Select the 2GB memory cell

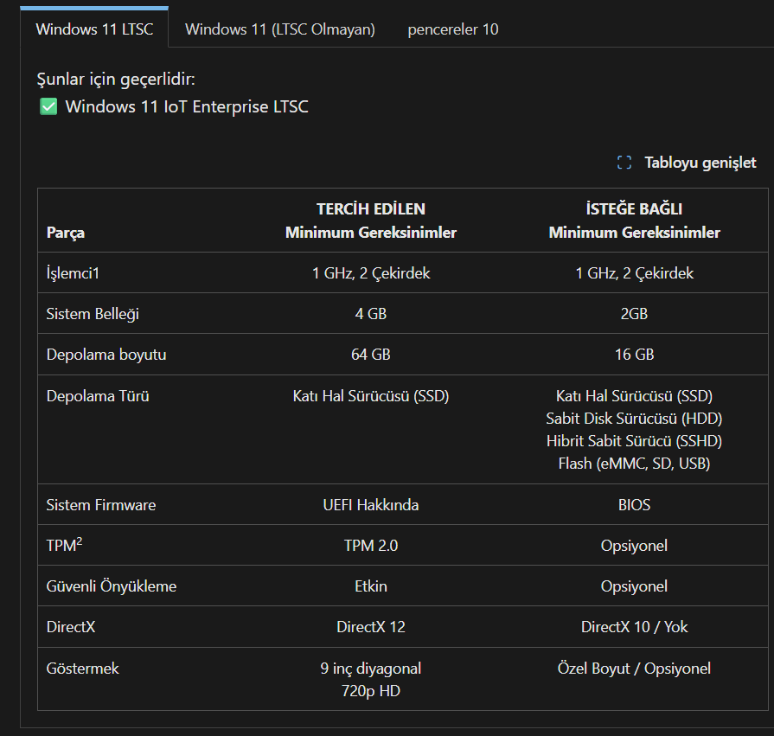(634, 314)
